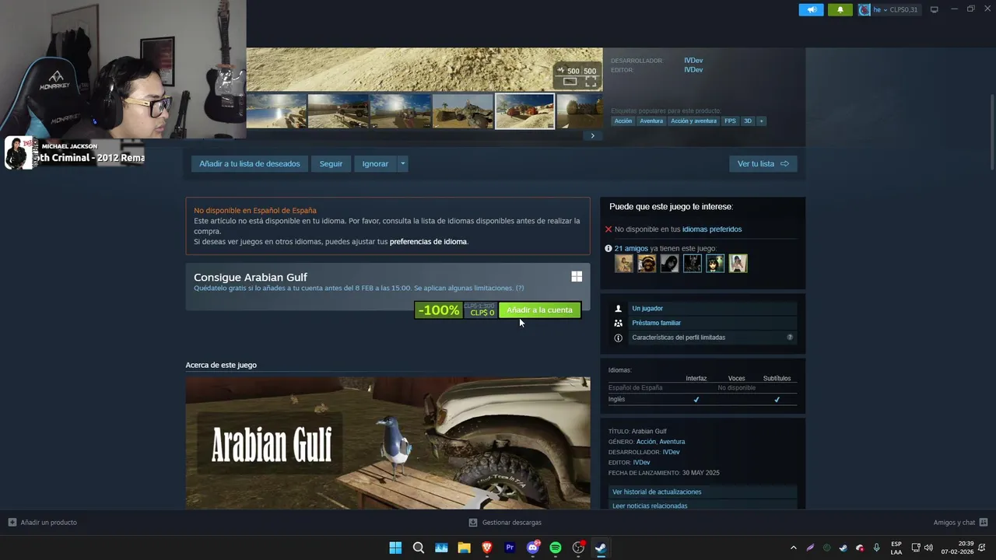996x560 pixels.
Task: Click Ver historial de actualizaciones
Action: (x=703, y=492)
